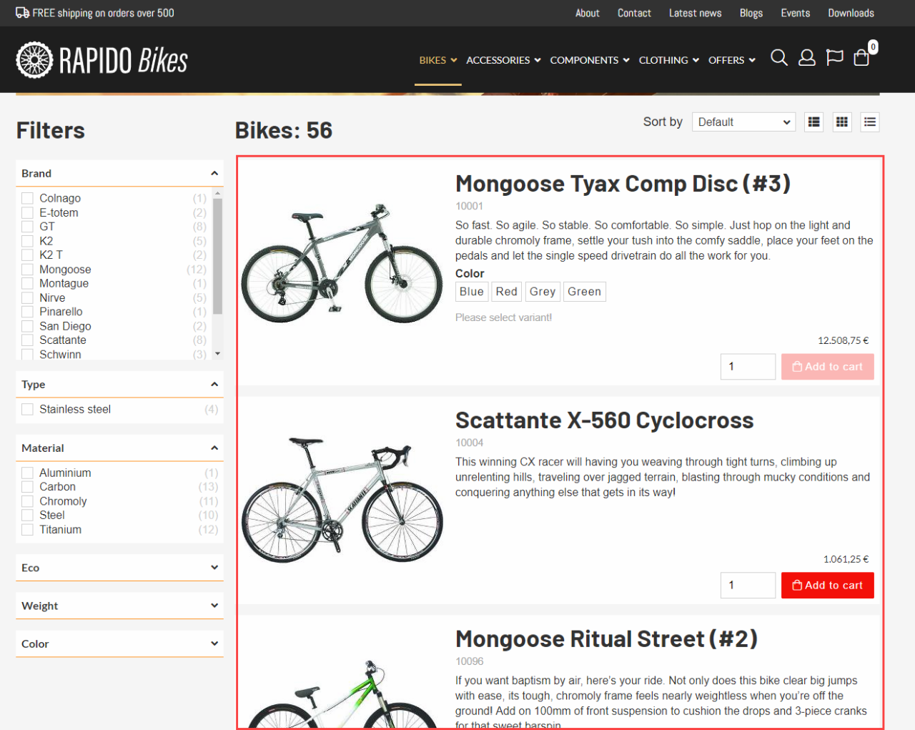Open the Sort by Default dropdown
The image size is (915, 730).
743,122
